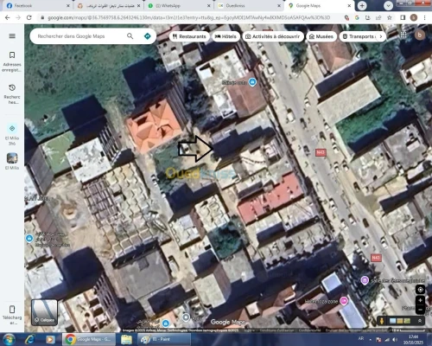Screen dimensions: 432x346
Task: Select the Musées category chip
Action: pos(321,36)
